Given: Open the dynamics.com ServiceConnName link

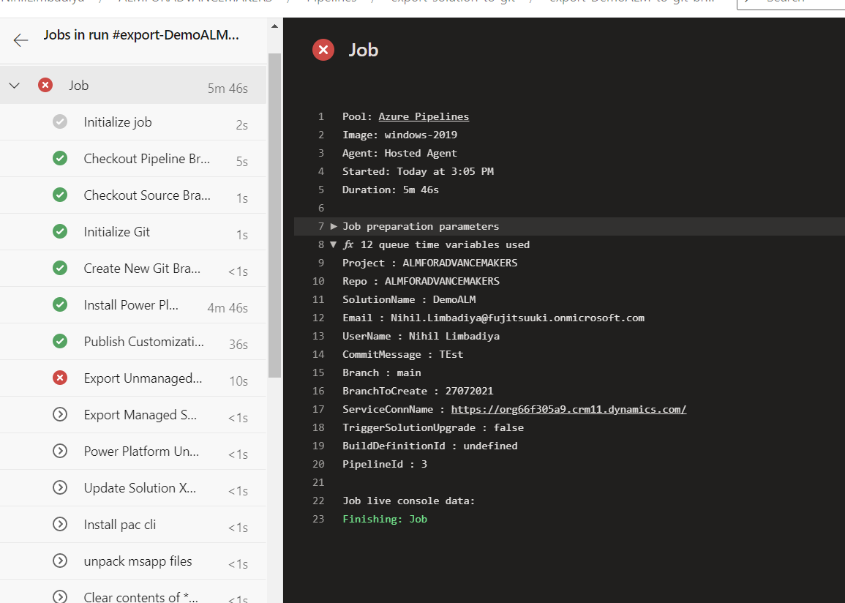Looking at the screenshot, I should click(568, 409).
